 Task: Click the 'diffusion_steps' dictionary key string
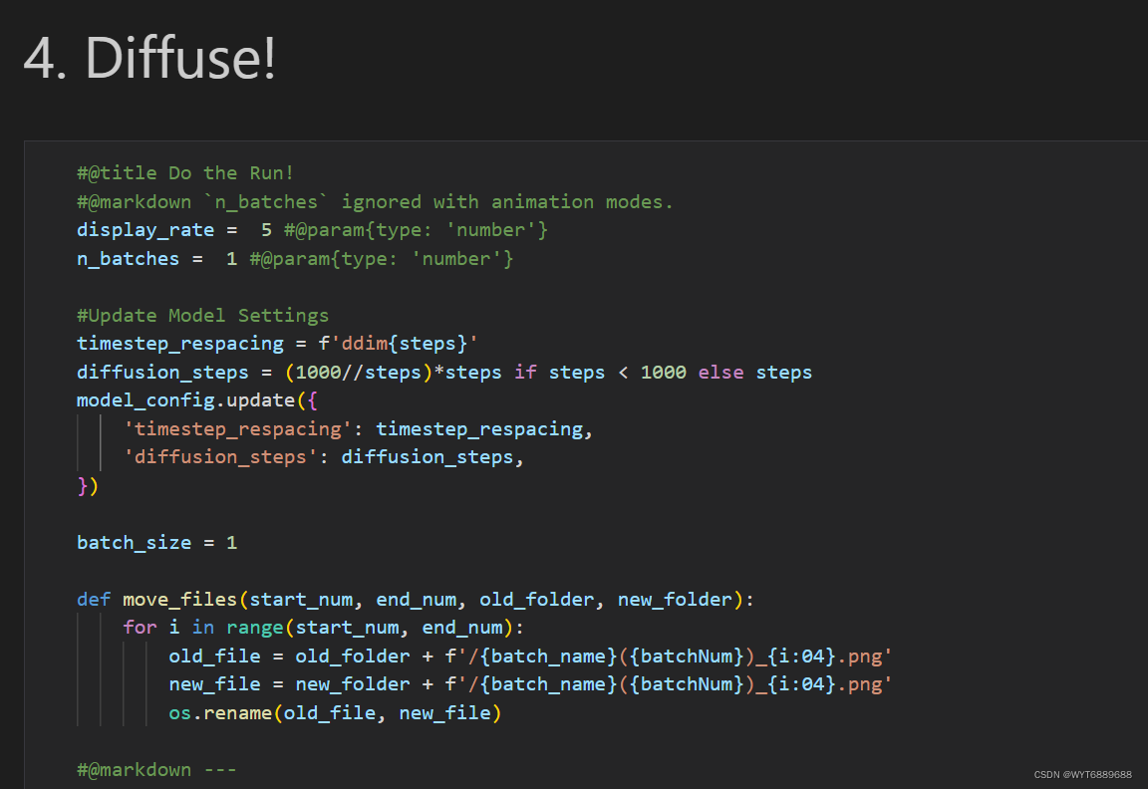click(220, 458)
